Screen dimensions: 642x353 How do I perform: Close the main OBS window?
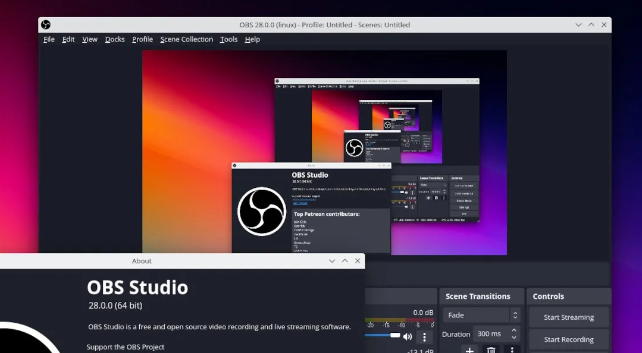(604, 25)
